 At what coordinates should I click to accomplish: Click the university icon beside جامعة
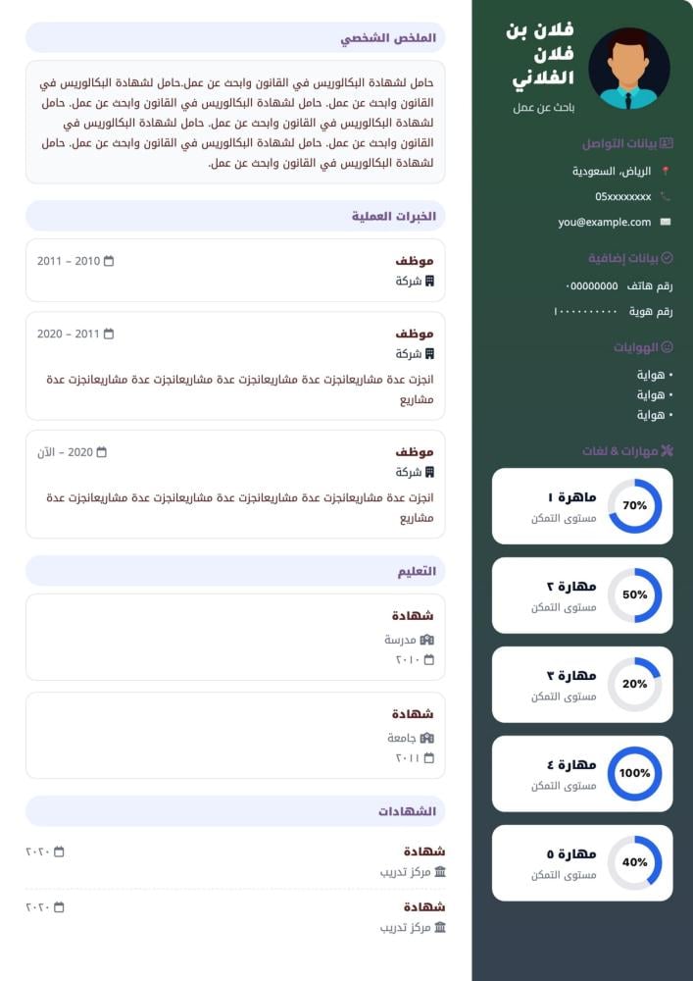[x=426, y=738]
